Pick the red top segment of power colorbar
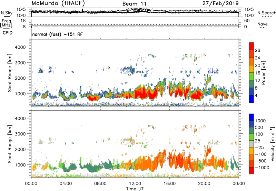The height and width of the screenshot is (191, 276). pyautogui.click(x=252, y=47)
